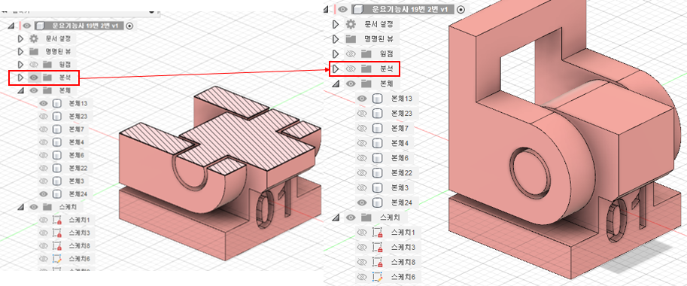Right browser: toggle 본체 folder eye icon
This screenshot has width=687, height=286.
(x=350, y=84)
